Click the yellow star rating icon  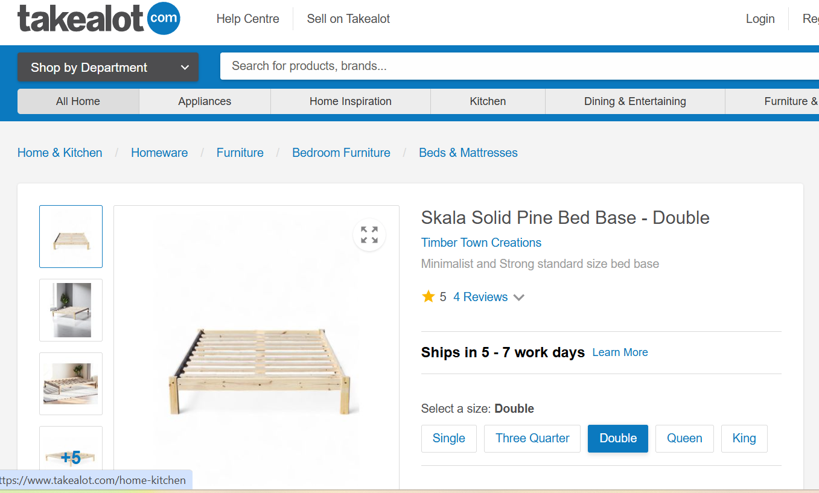pos(429,296)
